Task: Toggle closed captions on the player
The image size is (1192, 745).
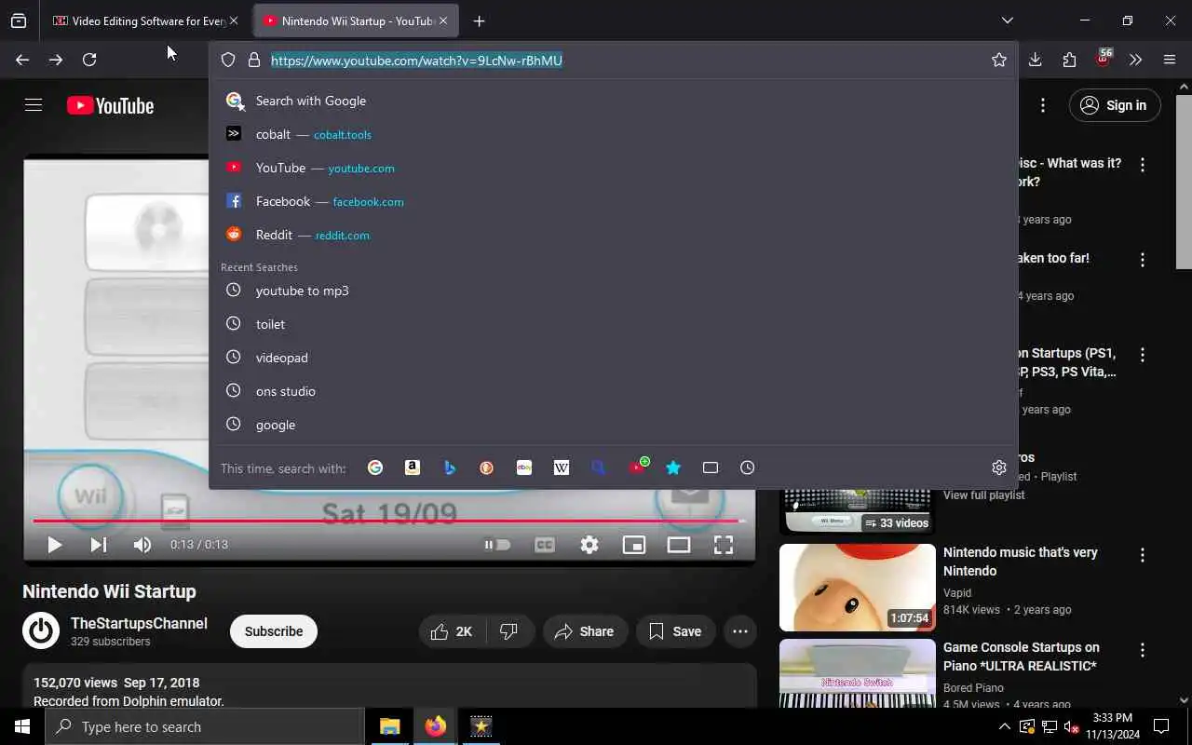Action: click(545, 545)
